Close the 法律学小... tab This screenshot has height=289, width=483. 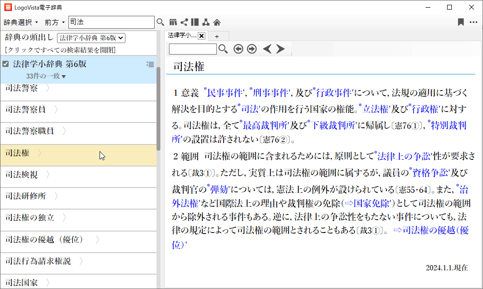click(202, 36)
